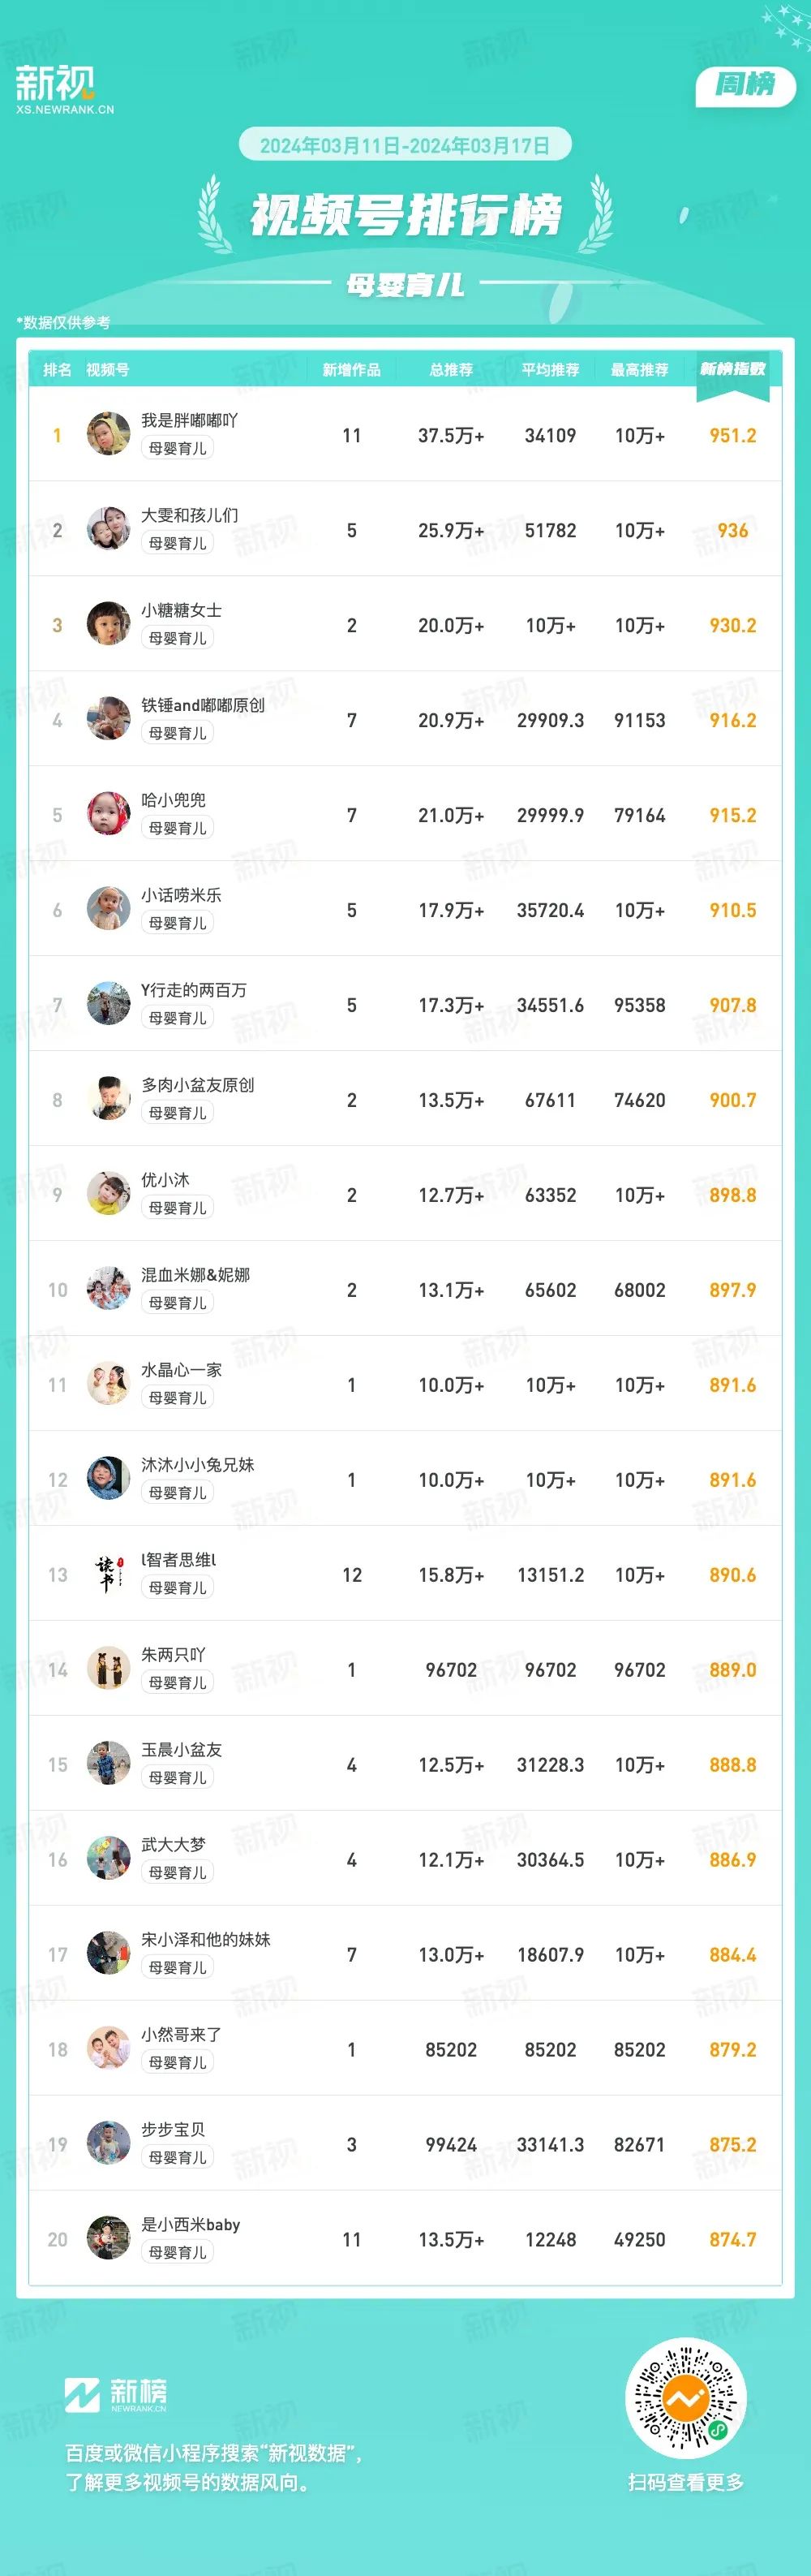The image size is (811, 2576).
Task: Open avatar of 我是胖嘟嘟吖
Action: point(108,434)
